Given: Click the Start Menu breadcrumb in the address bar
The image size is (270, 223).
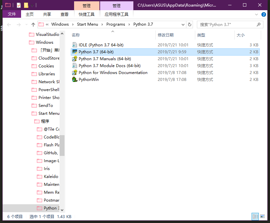Looking at the screenshot, I should pos(87,24).
